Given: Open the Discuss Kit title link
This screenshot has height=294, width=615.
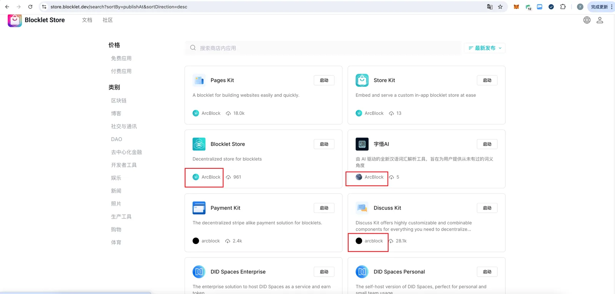Looking at the screenshot, I should 387,208.
